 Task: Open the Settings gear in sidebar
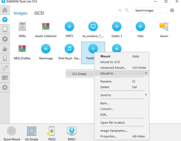pos(5,87)
